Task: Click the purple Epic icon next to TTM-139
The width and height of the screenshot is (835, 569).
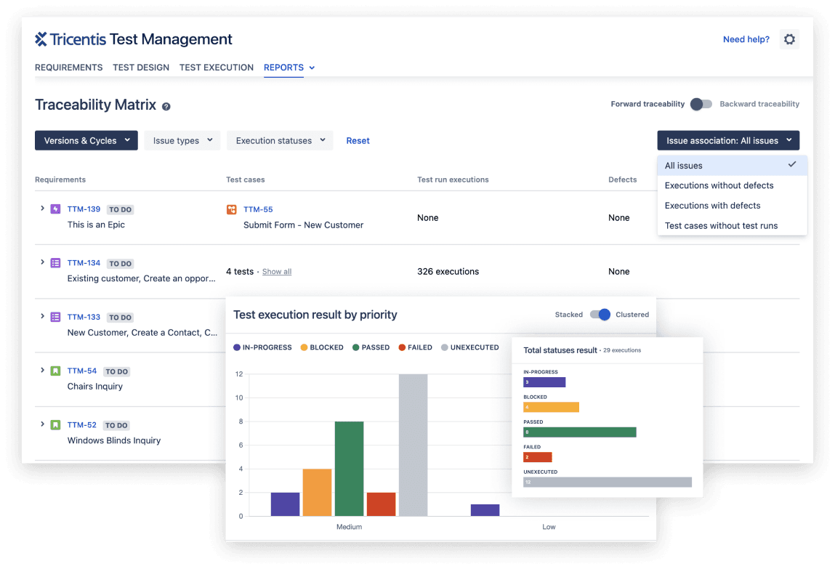Action: (x=55, y=209)
